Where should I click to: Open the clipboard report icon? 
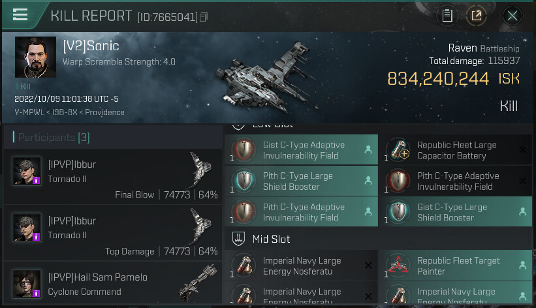tap(447, 16)
